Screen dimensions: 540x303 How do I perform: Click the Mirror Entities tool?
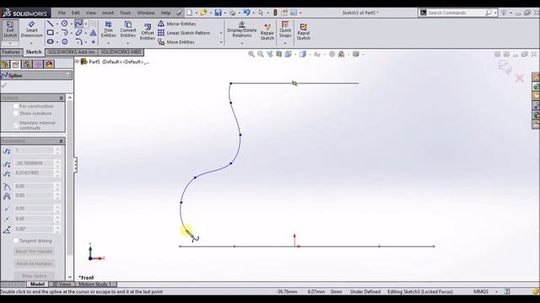(177, 24)
